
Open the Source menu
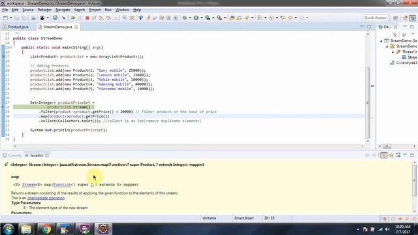point(28,10)
